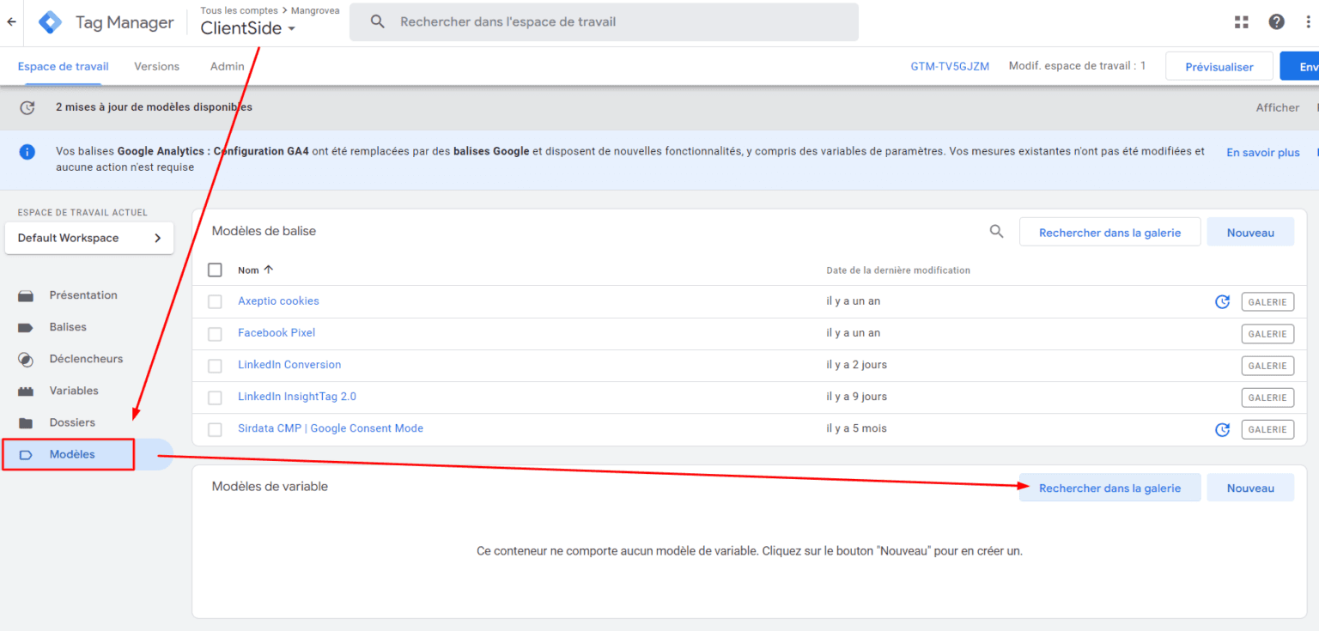This screenshot has height=631, width=1319.
Task: Open the LinkedIn InsightTag 2.0 template
Action: click(297, 397)
